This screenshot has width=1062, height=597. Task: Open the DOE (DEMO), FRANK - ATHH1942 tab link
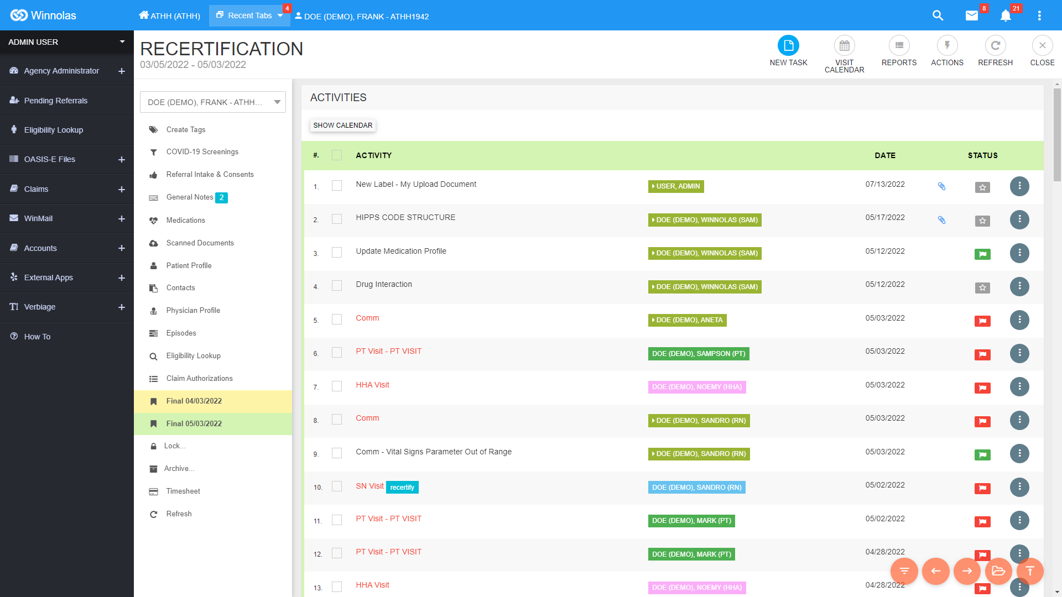tap(362, 16)
